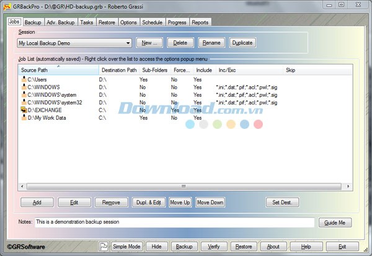Duplicate the current session
This screenshot has width=372, height=256.
(242, 43)
